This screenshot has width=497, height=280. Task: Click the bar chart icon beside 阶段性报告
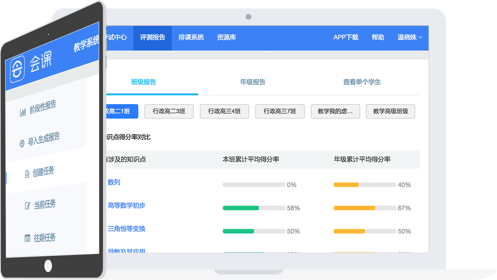click(23, 112)
